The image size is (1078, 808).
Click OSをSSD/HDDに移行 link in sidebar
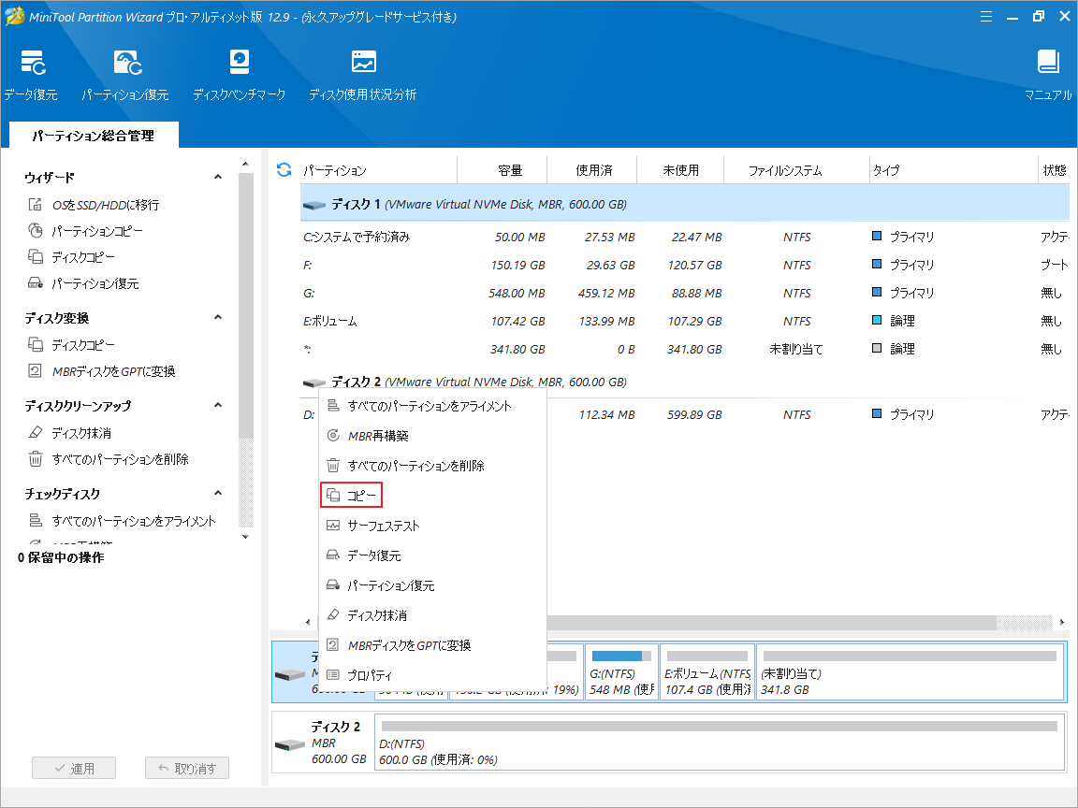click(x=105, y=205)
